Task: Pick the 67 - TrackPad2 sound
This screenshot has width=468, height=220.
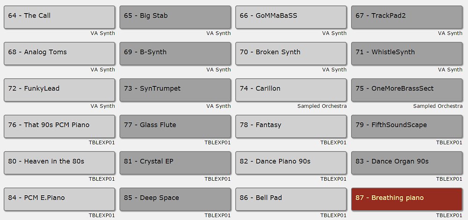Action: tap(407, 17)
